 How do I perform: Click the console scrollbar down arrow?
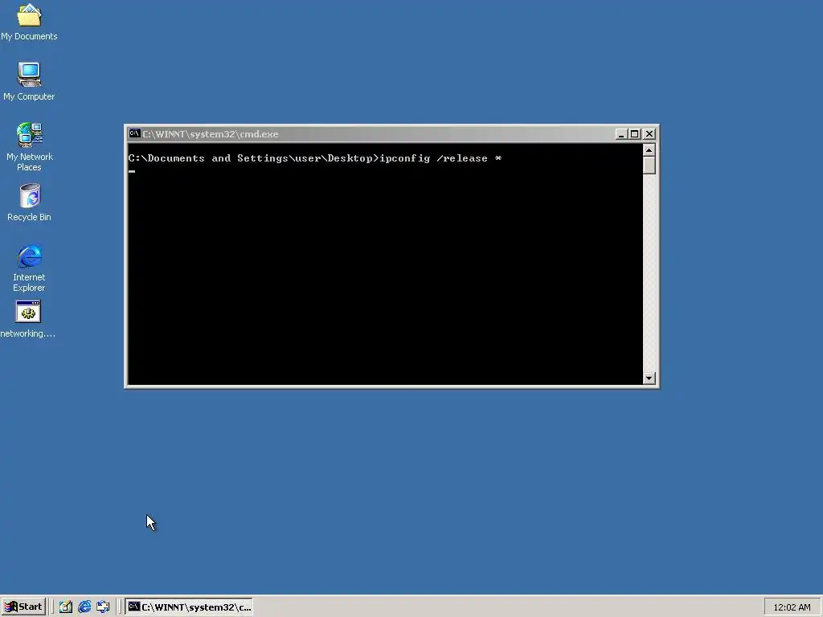tap(649, 378)
